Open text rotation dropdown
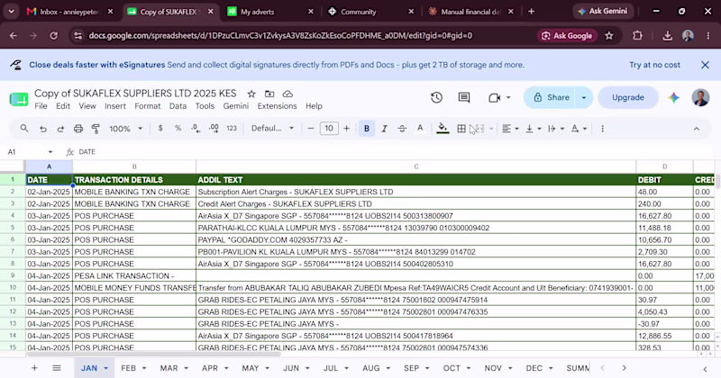 pos(579,129)
